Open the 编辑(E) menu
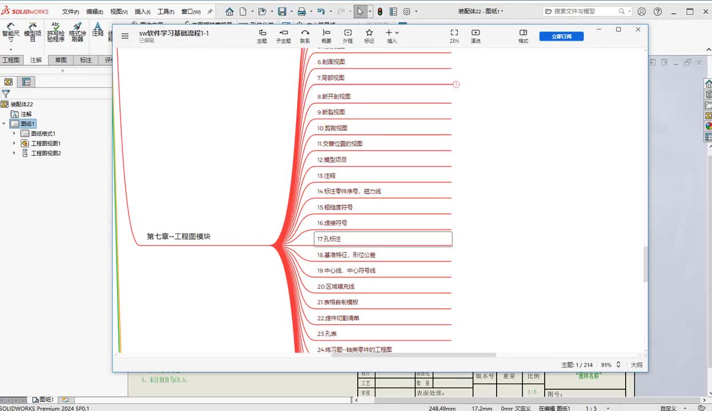 [x=94, y=11]
